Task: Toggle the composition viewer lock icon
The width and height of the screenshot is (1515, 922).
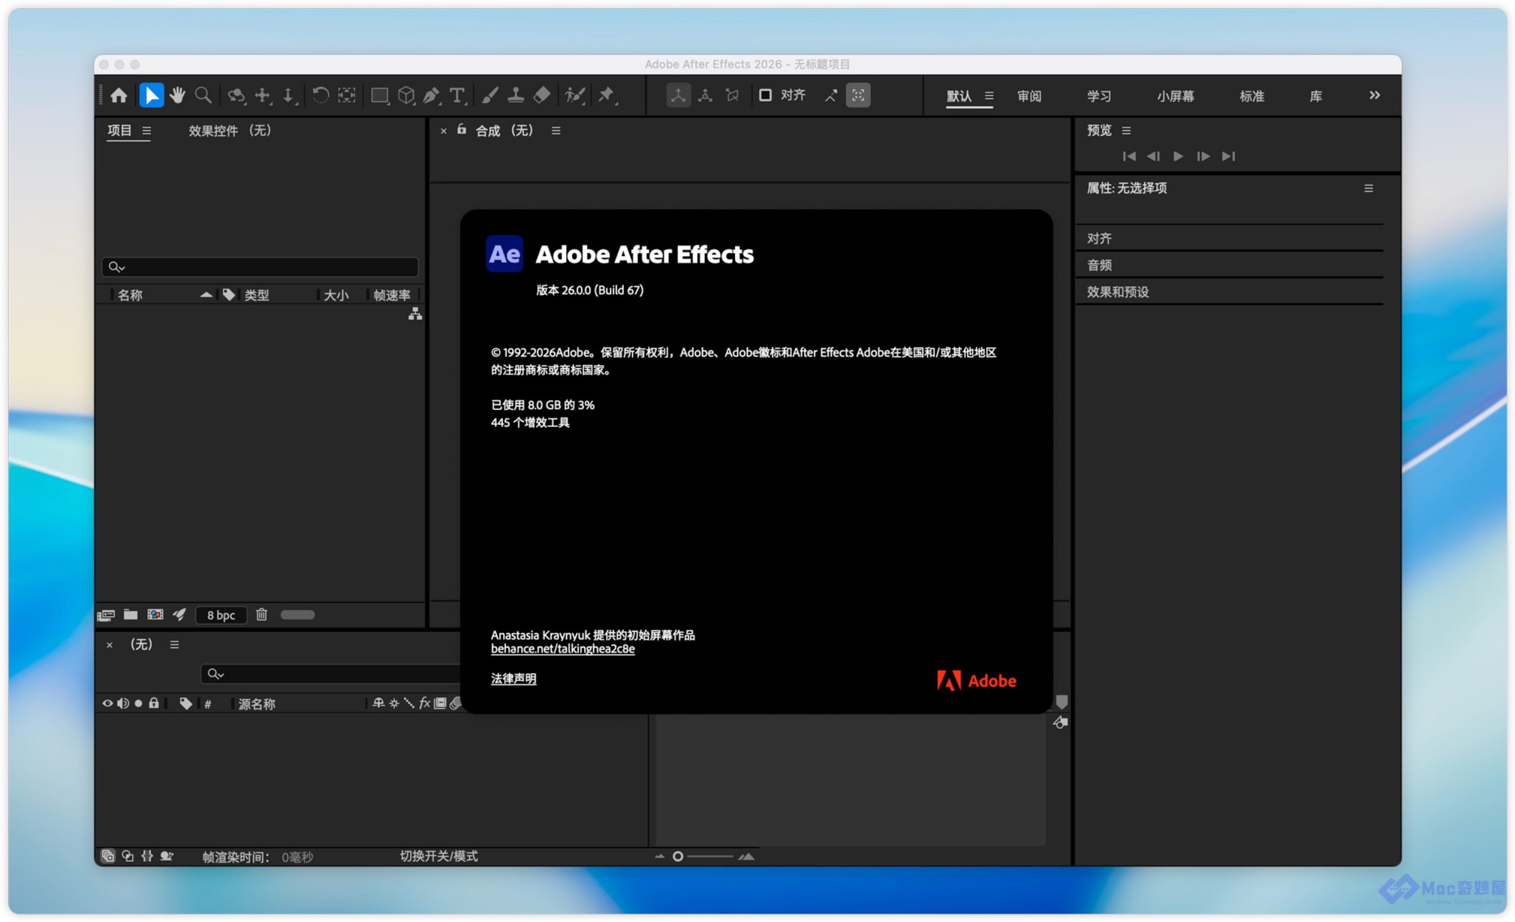Action: [462, 130]
